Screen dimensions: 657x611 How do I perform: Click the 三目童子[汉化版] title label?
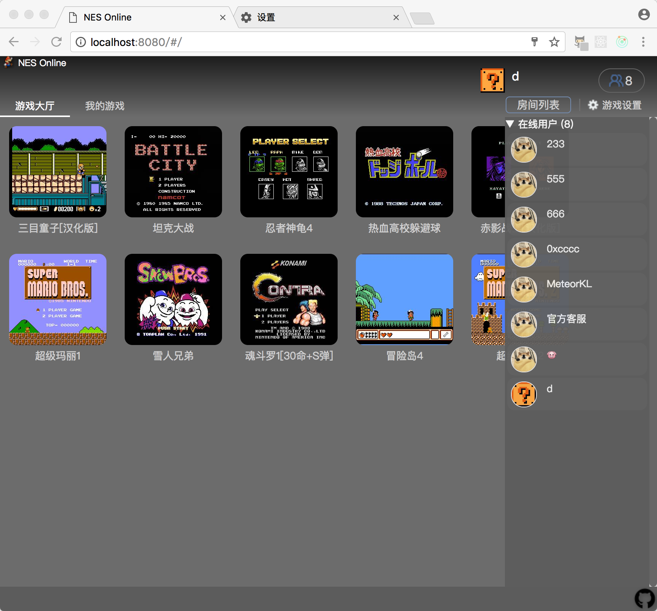tap(58, 228)
